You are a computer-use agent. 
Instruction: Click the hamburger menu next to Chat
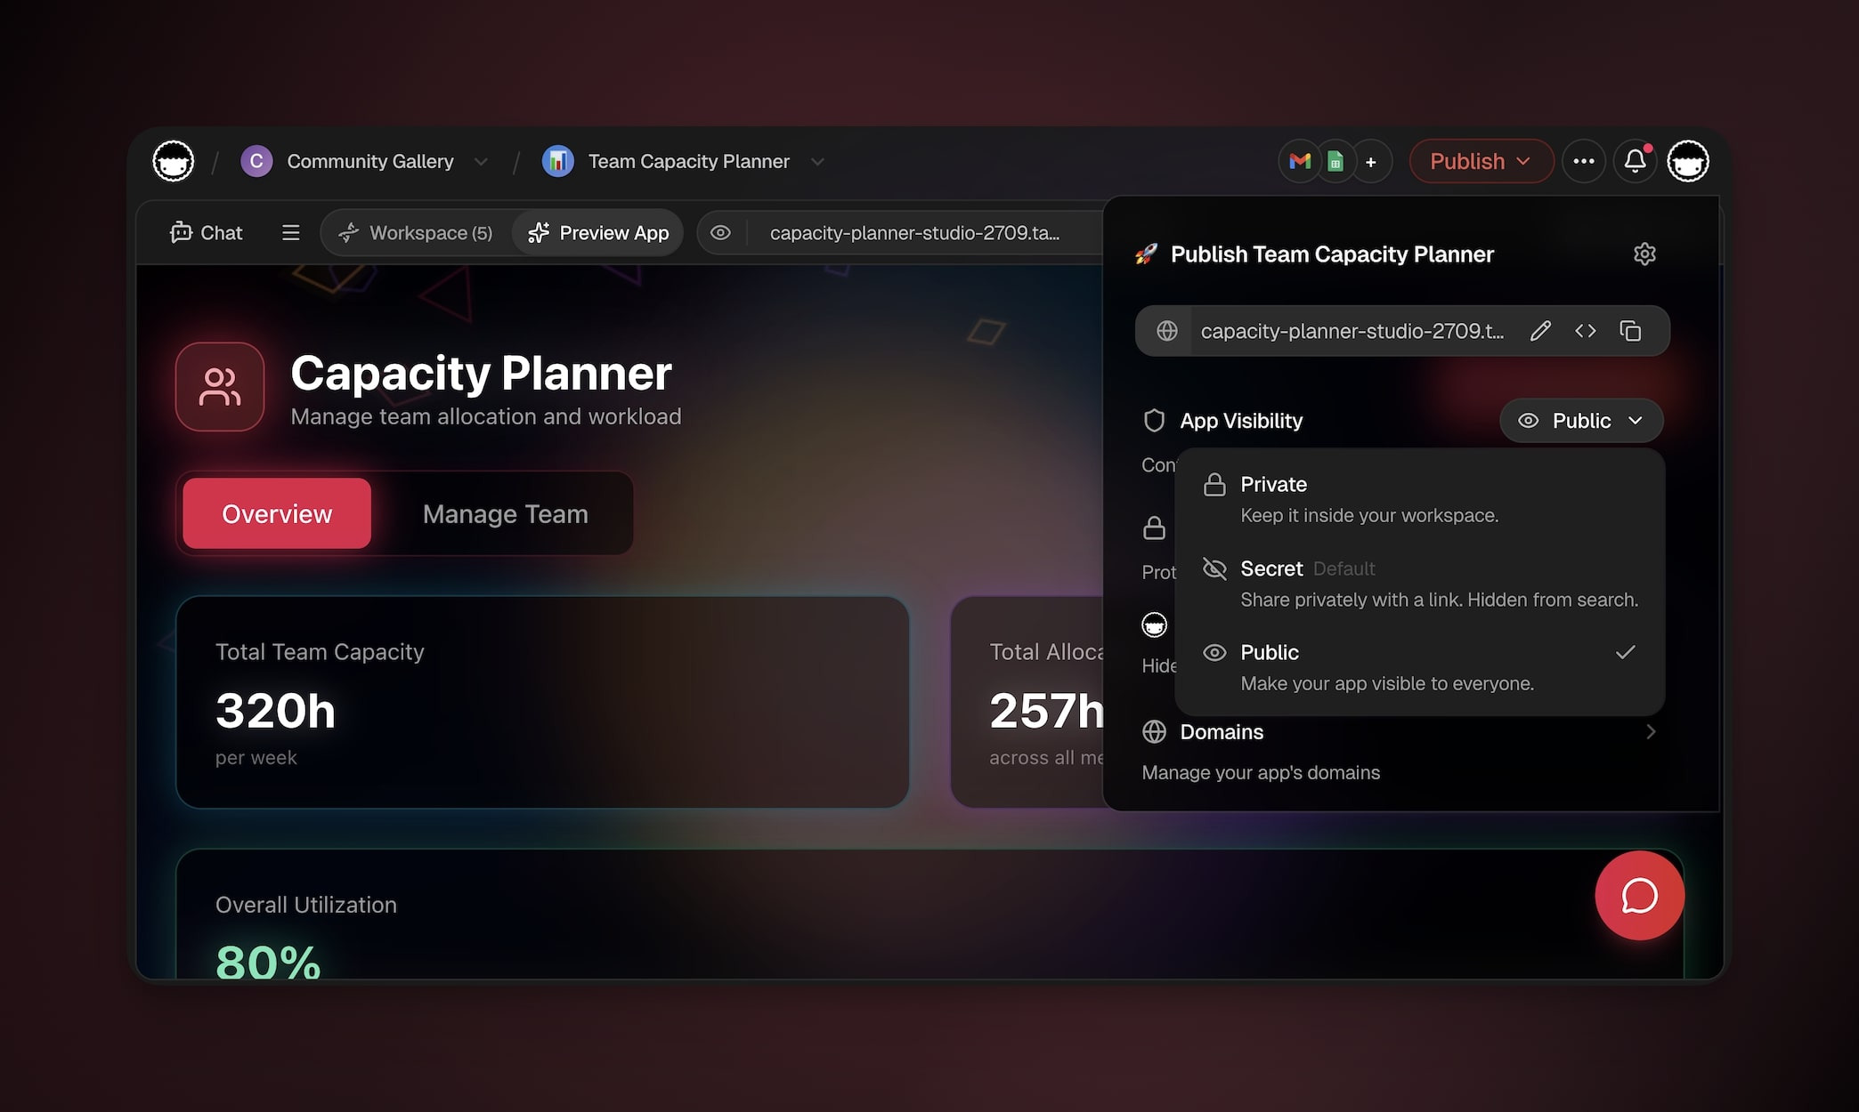pos(290,233)
